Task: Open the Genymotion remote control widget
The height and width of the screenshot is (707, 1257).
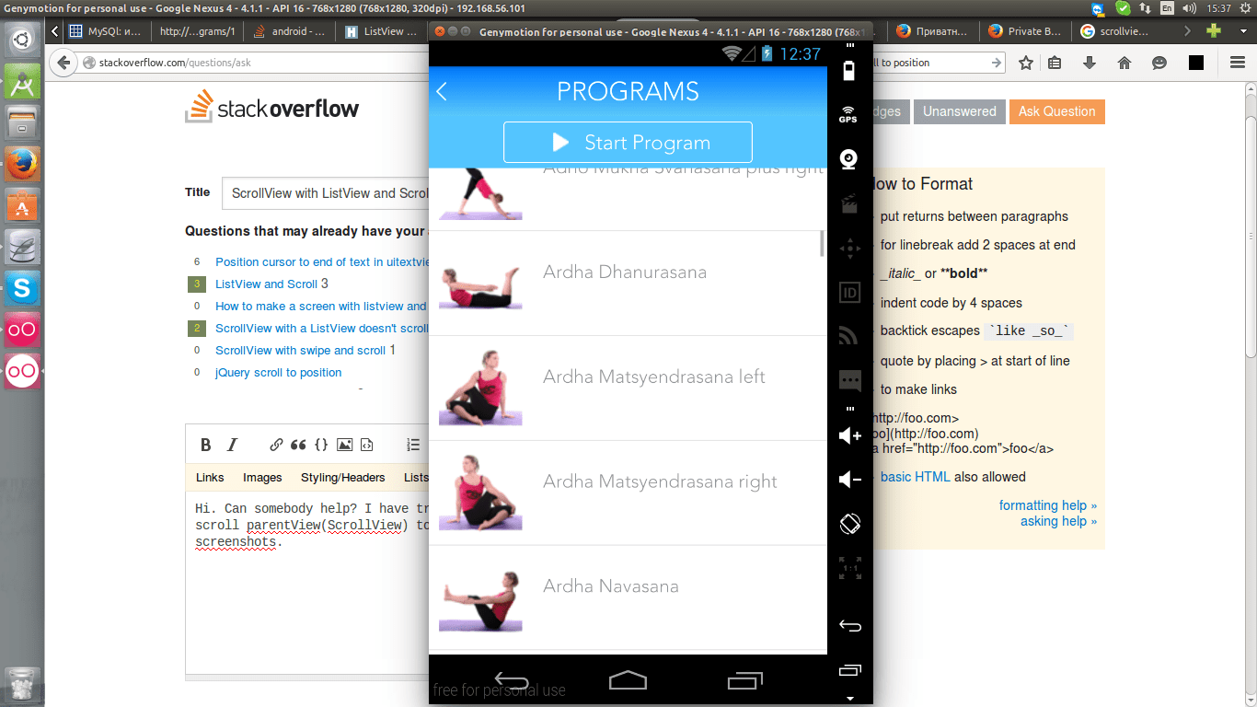Action: tap(849, 248)
